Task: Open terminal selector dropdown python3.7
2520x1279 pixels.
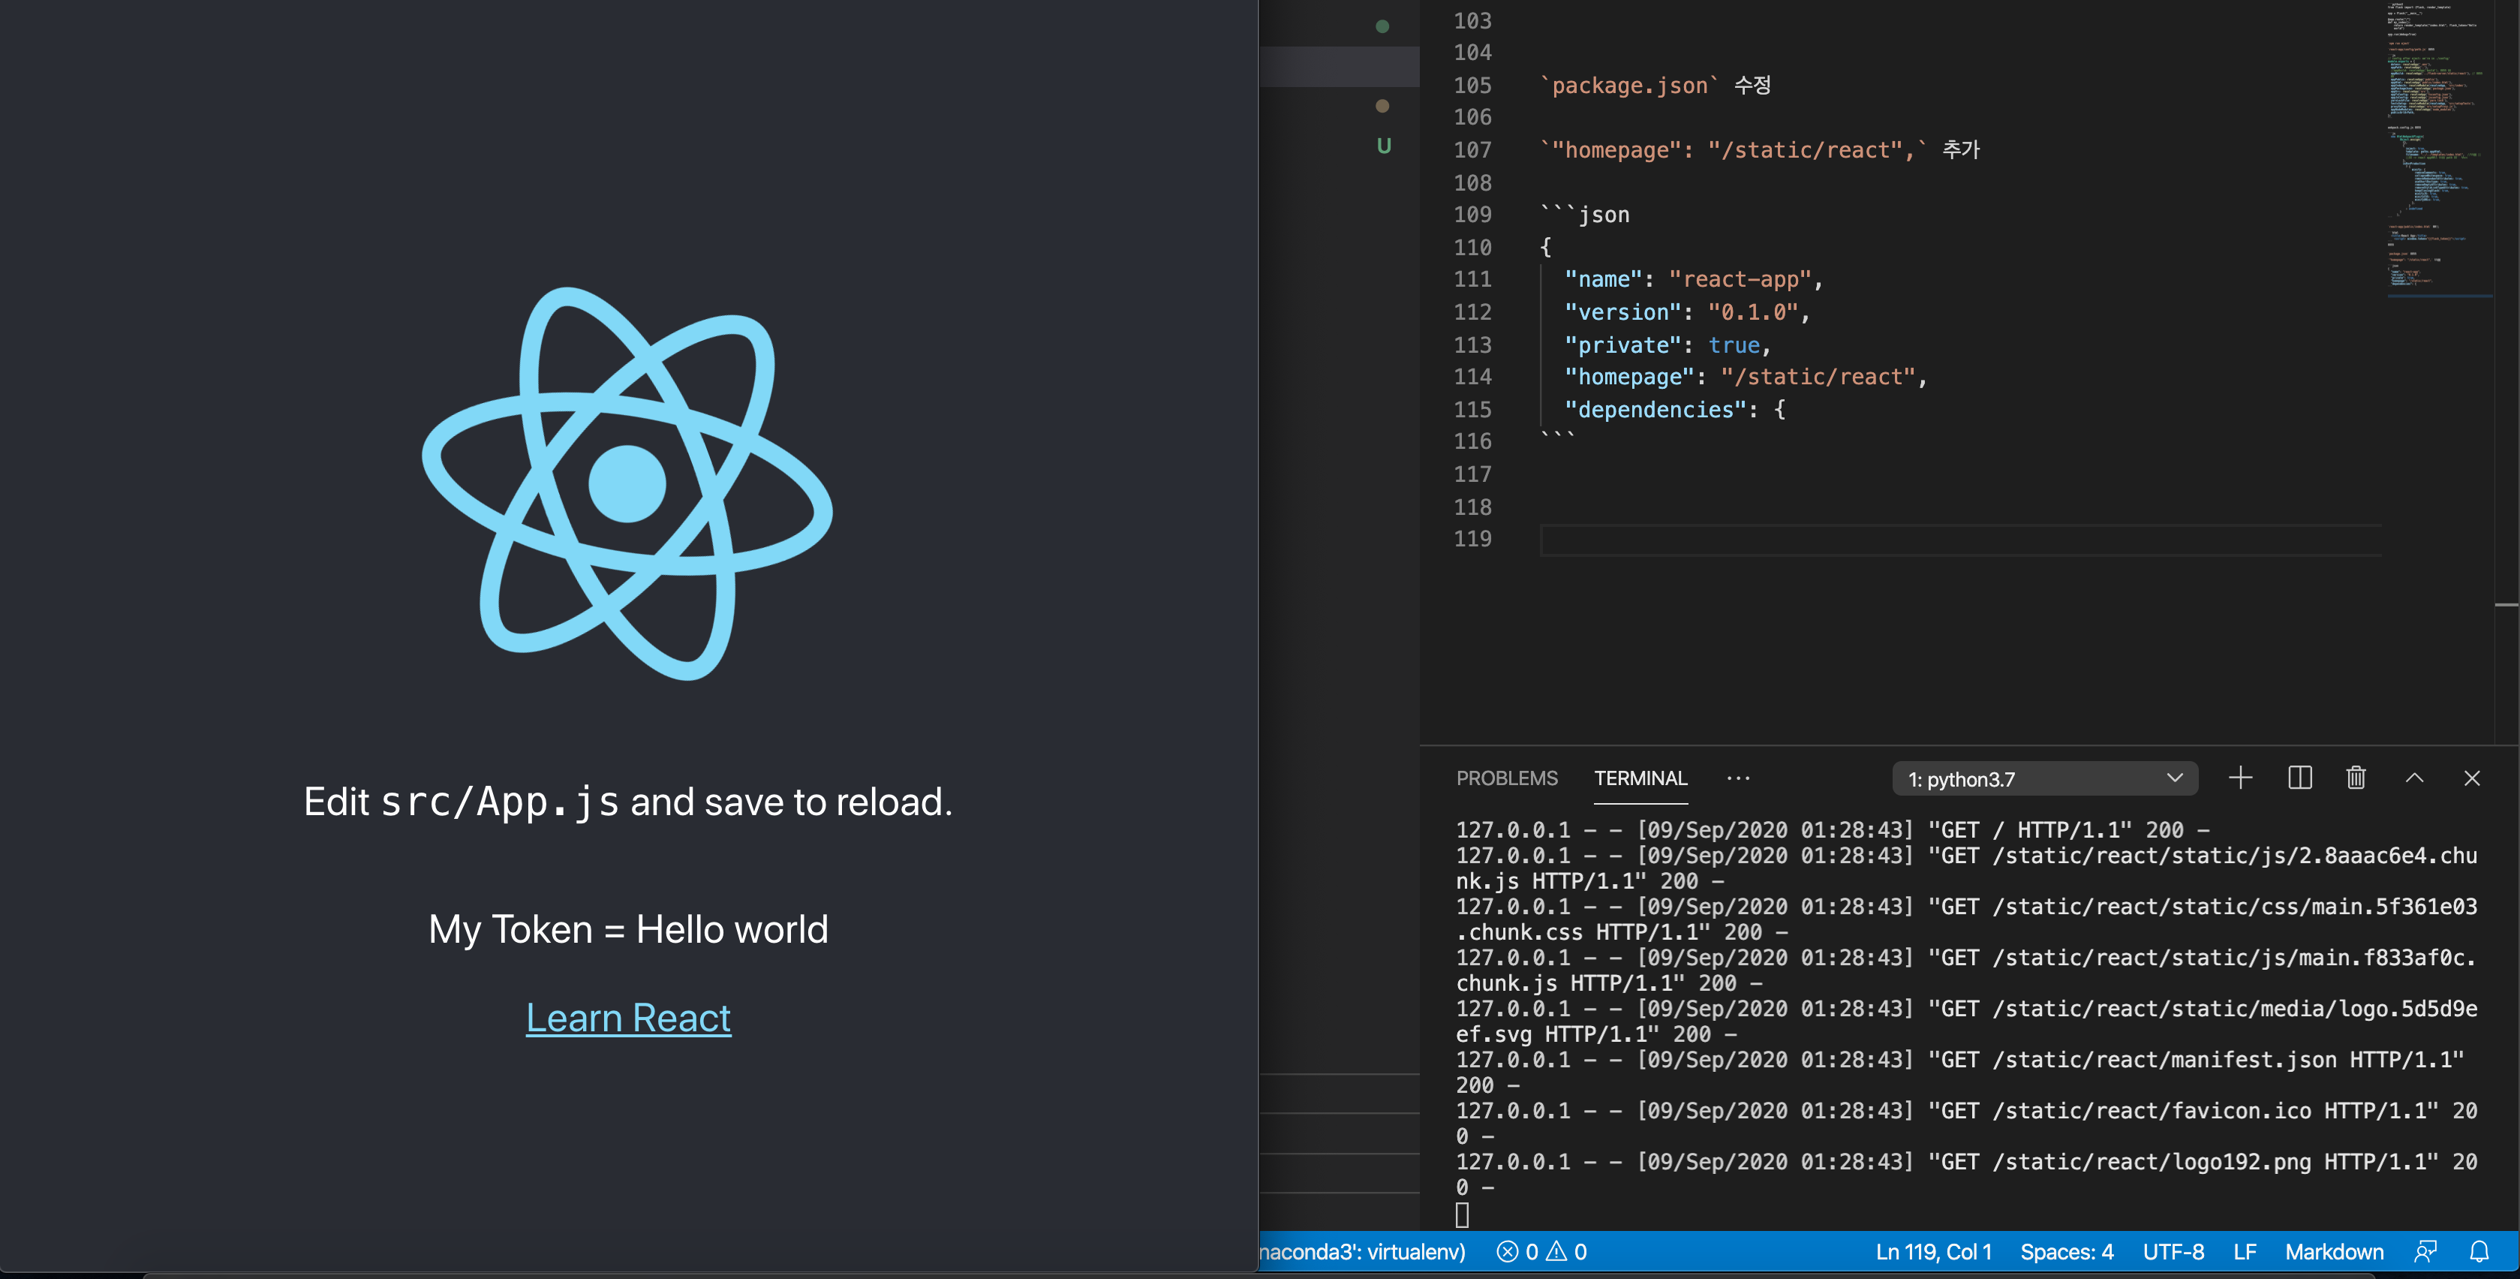Action: 2044,779
